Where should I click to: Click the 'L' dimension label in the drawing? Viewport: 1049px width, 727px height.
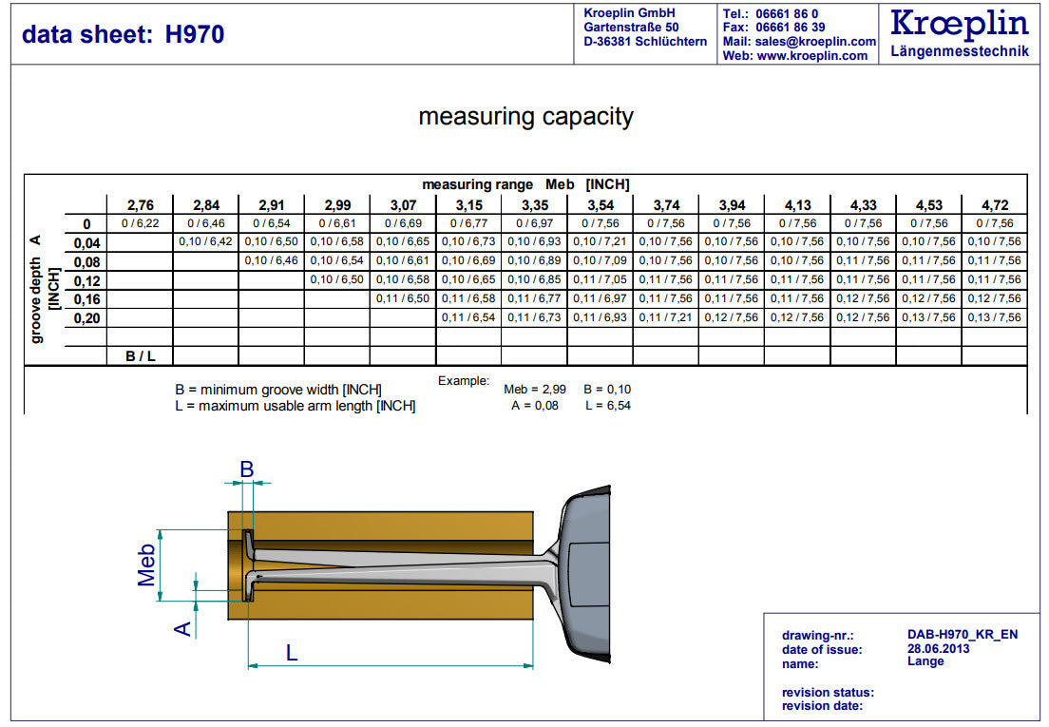292,652
